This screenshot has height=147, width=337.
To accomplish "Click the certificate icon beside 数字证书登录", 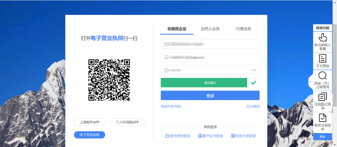I will pos(200,136).
